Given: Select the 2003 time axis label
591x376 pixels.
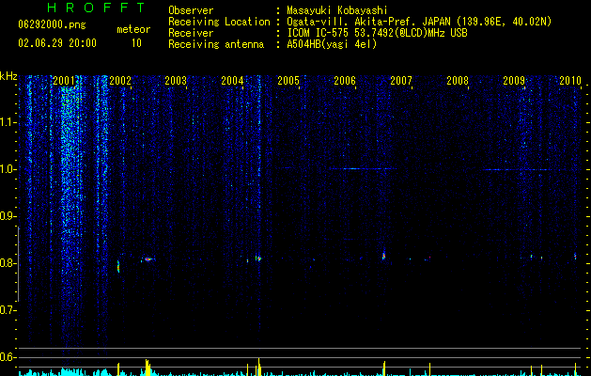Looking at the screenshot, I should click(176, 80).
